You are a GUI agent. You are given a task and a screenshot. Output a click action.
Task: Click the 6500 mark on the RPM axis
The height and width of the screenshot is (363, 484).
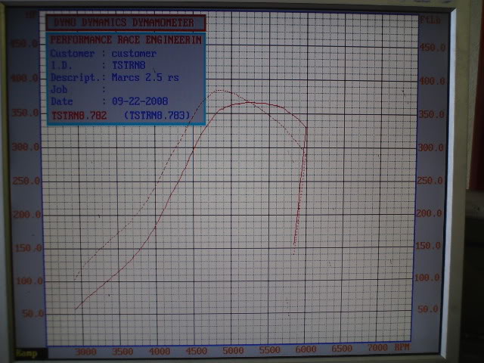pos(341,352)
